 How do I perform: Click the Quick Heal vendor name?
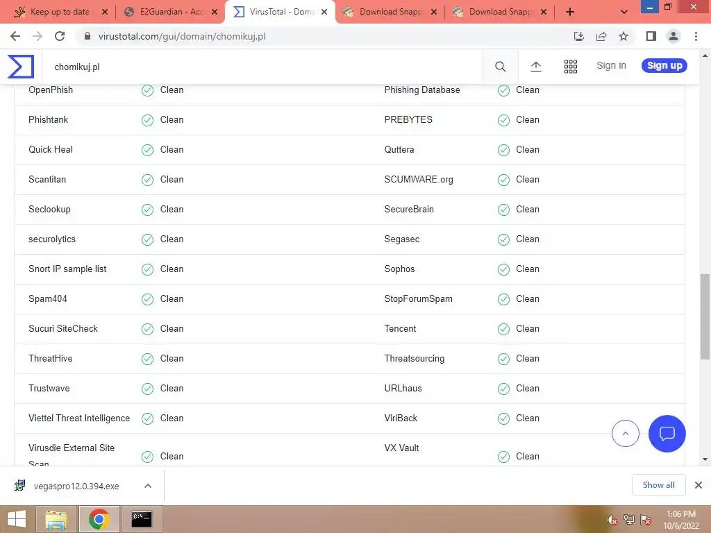[x=50, y=150]
